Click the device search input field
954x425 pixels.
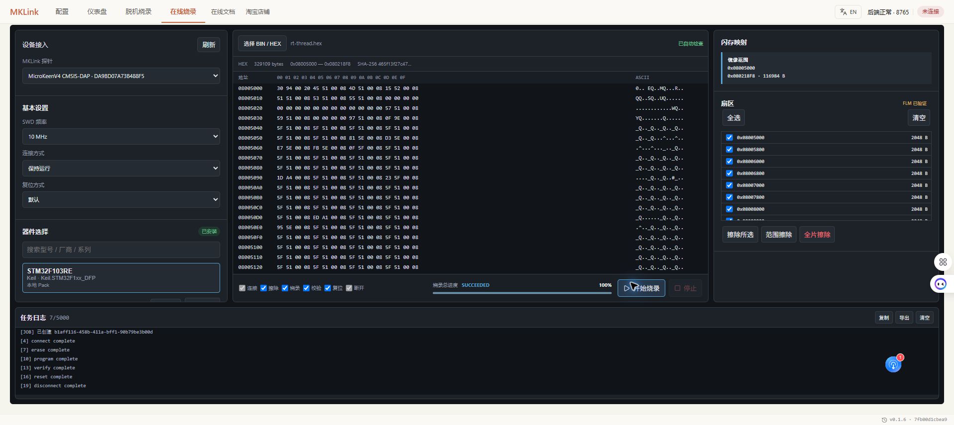tap(121, 250)
